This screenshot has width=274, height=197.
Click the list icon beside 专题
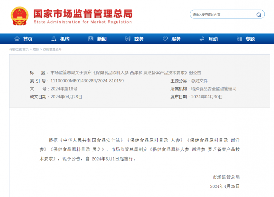click(239, 39)
